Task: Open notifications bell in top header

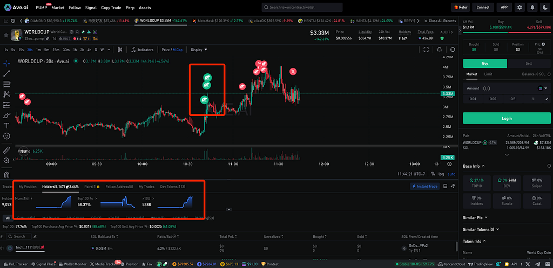Action: pyautogui.click(x=532, y=7)
